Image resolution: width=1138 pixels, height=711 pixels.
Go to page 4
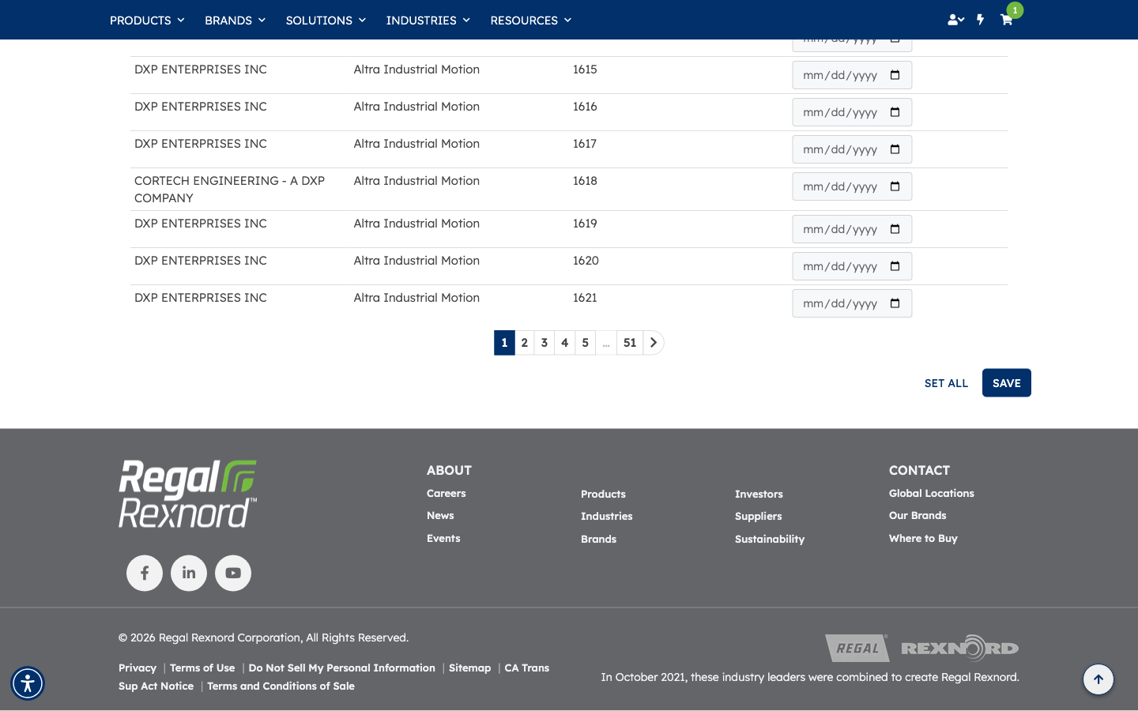tap(565, 343)
